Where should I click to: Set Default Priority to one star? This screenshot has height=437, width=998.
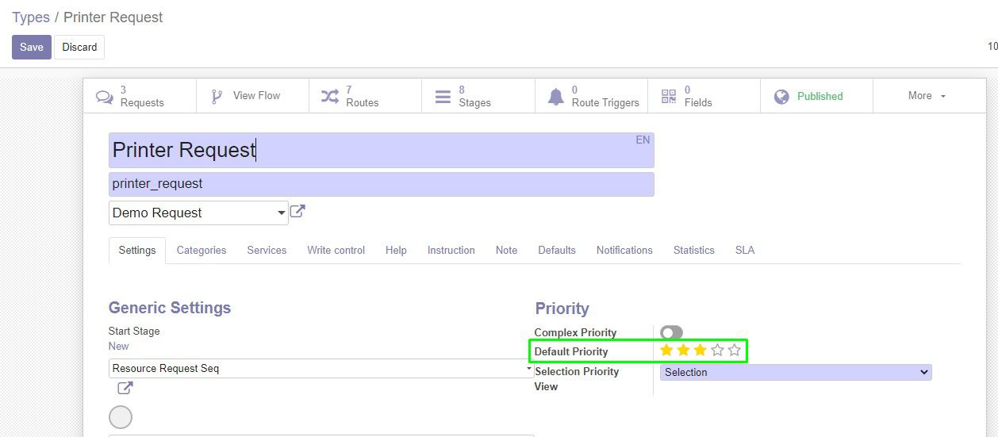tap(666, 350)
